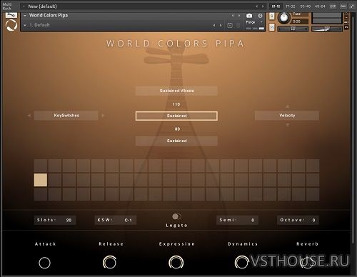Click the rack view resize icon
357x277 pixels.
tap(352, 6)
